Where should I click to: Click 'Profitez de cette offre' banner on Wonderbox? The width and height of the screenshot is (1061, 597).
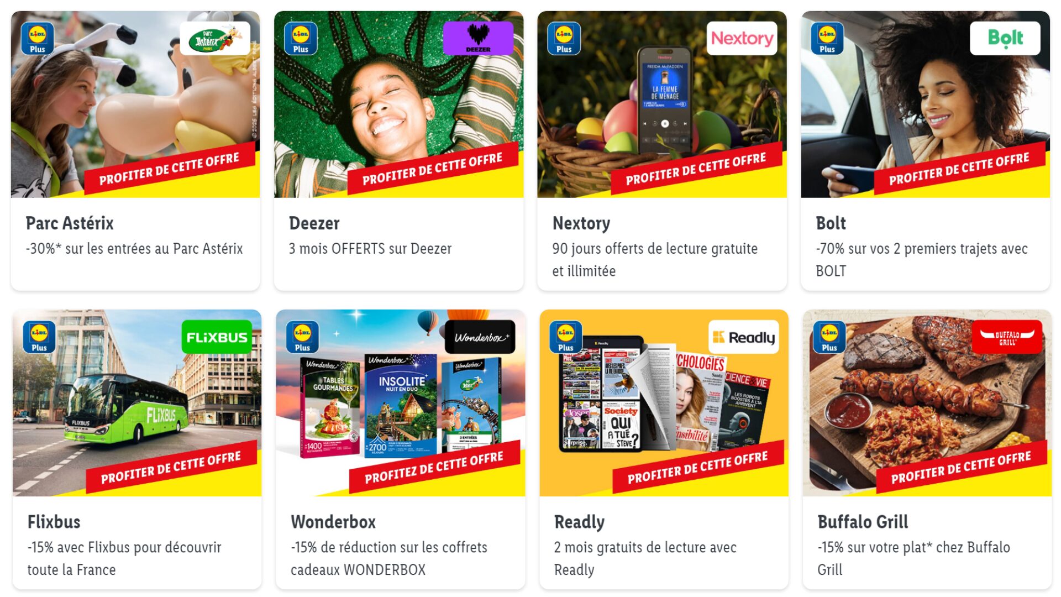[434, 467]
